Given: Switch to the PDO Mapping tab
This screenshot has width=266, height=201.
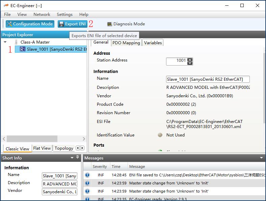Looking at the screenshot, I should [126, 43].
